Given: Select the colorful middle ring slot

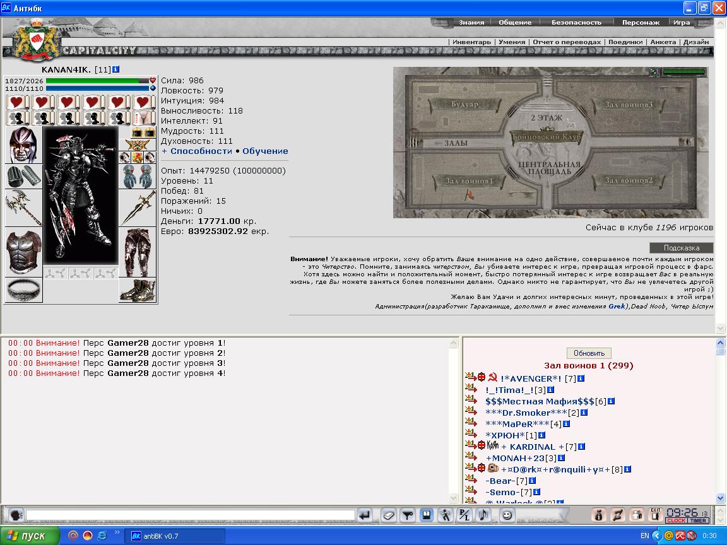Looking at the screenshot, I should [137, 158].
